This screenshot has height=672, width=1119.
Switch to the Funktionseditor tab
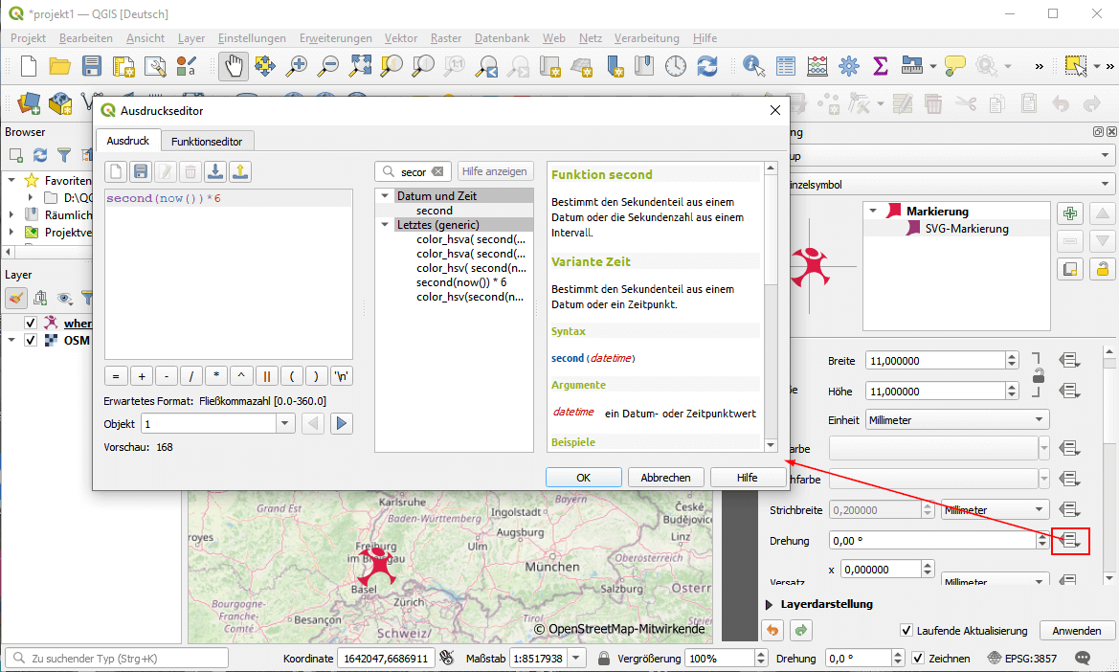[x=207, y=141]
